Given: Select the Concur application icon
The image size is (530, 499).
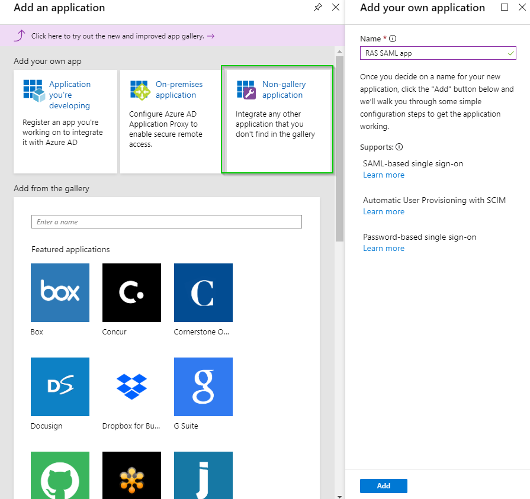Looking at the screenshot, I should [131, 292].
